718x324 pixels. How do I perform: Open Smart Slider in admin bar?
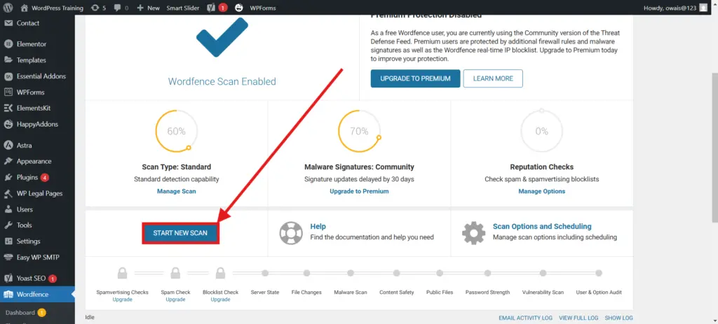tap(183, 8)
